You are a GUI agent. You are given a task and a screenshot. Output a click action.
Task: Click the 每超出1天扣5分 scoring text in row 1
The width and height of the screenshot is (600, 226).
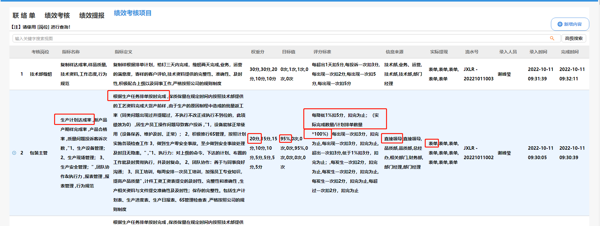[328, 65]
